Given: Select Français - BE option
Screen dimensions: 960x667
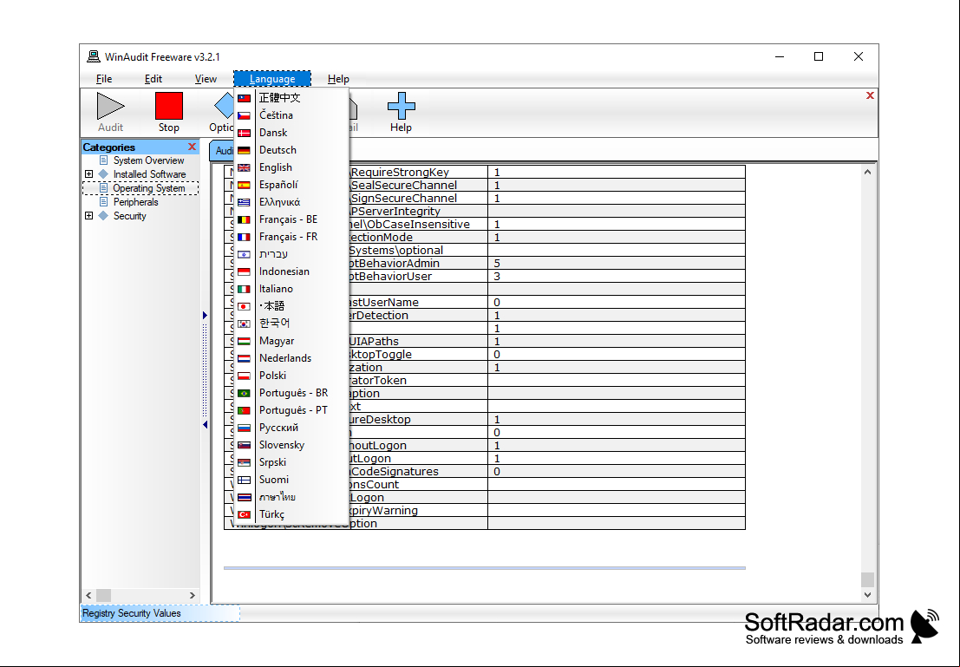Looking at the screenshot, I should (291, 219).
